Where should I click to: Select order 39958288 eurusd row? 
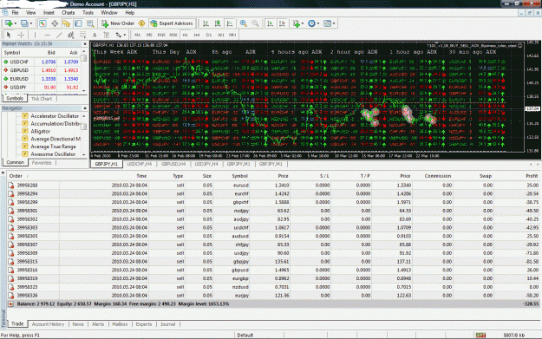click(273, 186)
